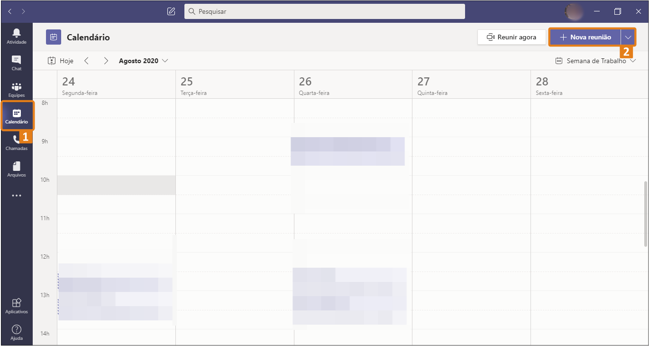649x346 pixels.
Task: Maximize the Teams window
Action: (618, 11)
